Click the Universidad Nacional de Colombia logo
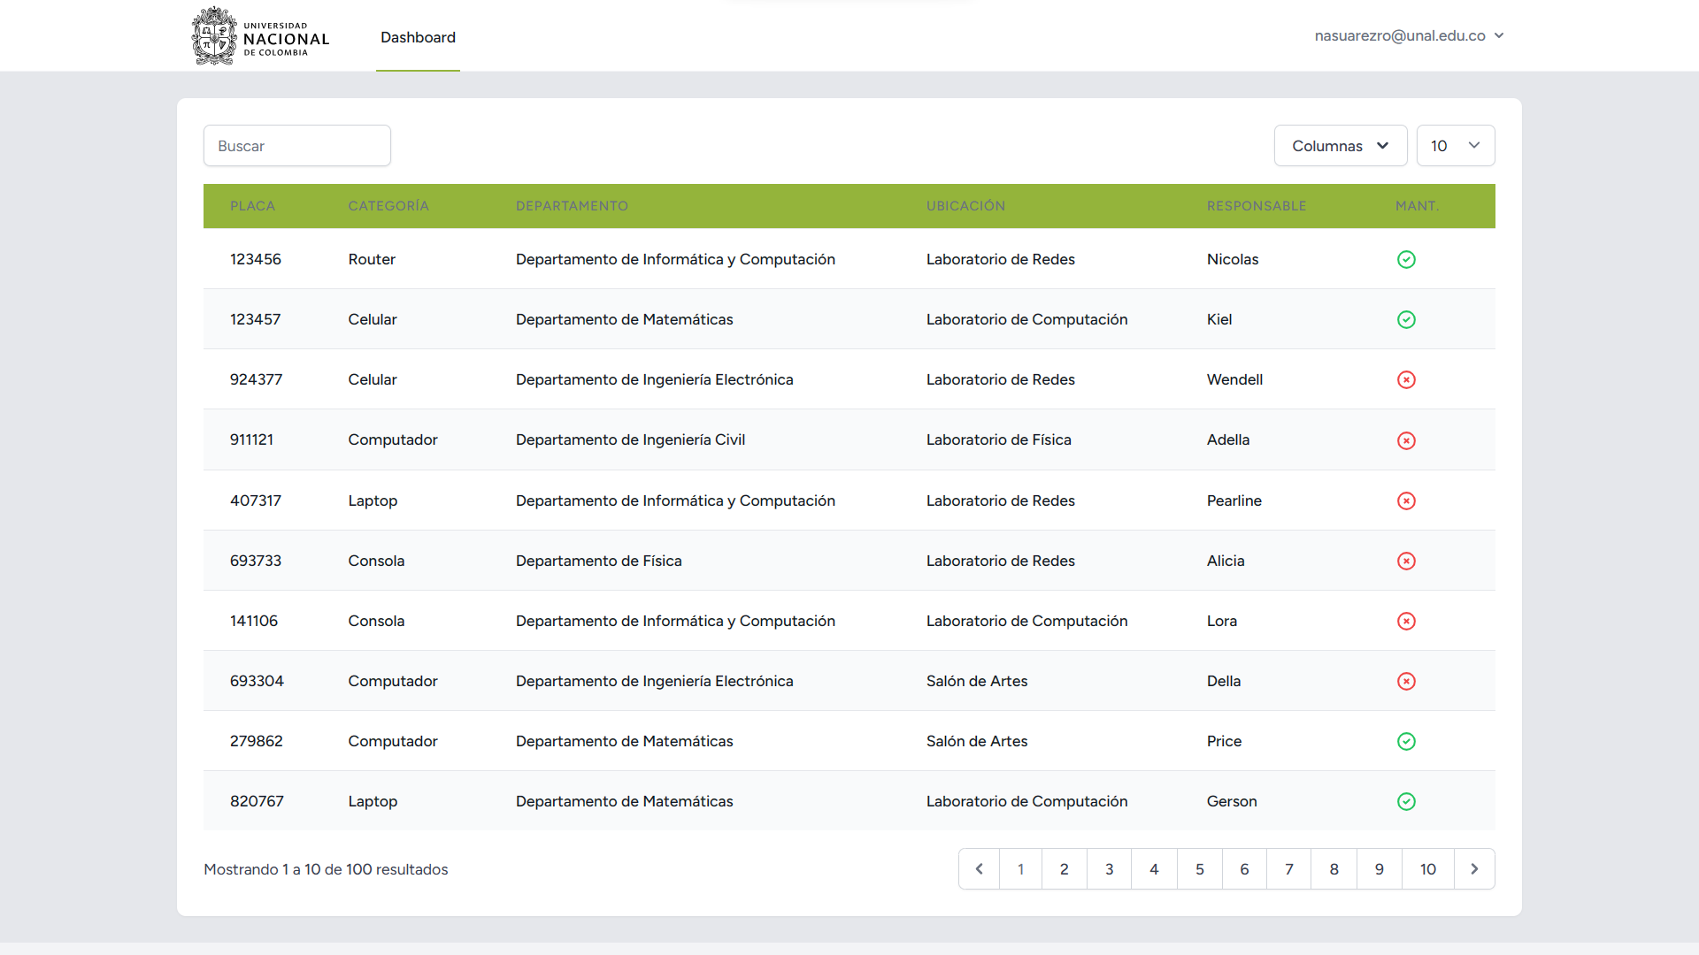1699x955 pixels. (260, 36)
